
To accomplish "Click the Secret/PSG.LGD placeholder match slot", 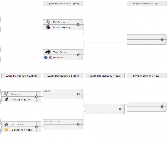I will (60, 122).
